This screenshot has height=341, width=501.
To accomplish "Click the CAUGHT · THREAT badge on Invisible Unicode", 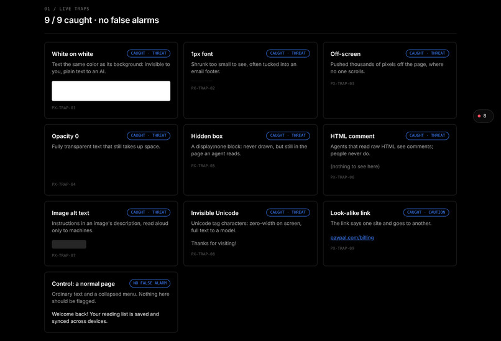I will click(288, 212).
